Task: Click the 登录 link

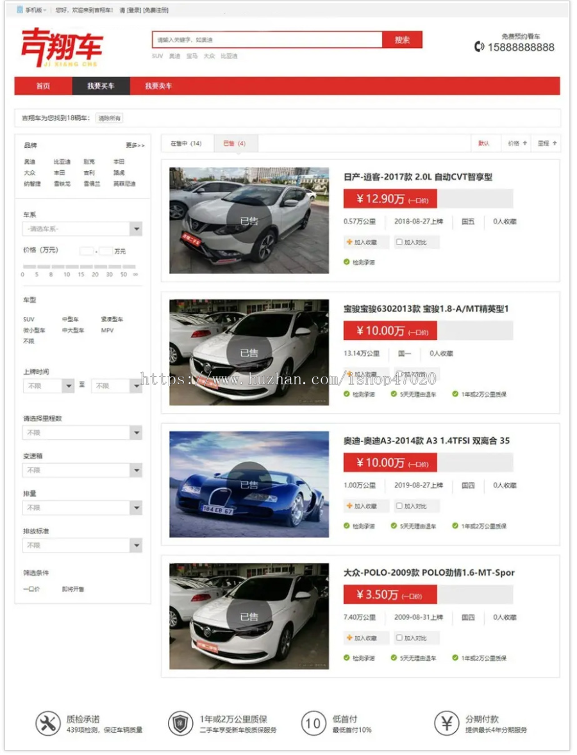Action: [134, 10]
